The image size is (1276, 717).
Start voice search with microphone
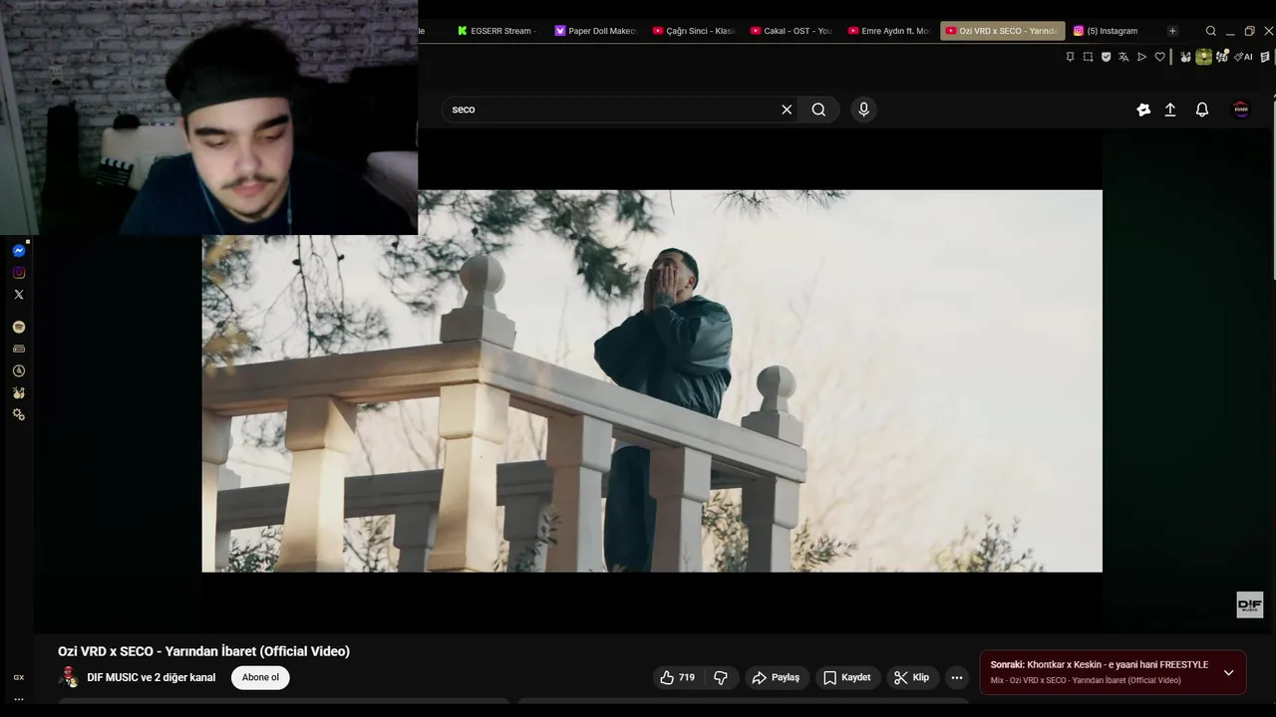tap(864, 110)
